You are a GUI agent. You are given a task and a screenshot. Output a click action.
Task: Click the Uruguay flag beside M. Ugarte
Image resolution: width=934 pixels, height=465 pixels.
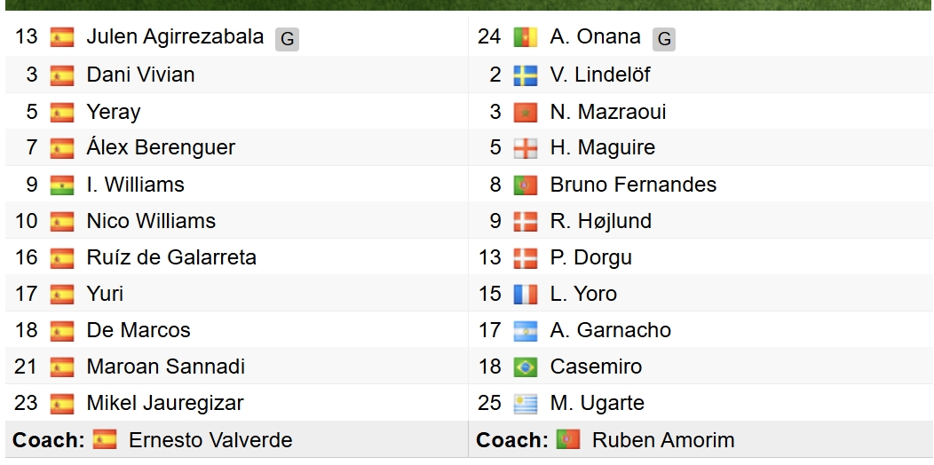tap(526, 404)
